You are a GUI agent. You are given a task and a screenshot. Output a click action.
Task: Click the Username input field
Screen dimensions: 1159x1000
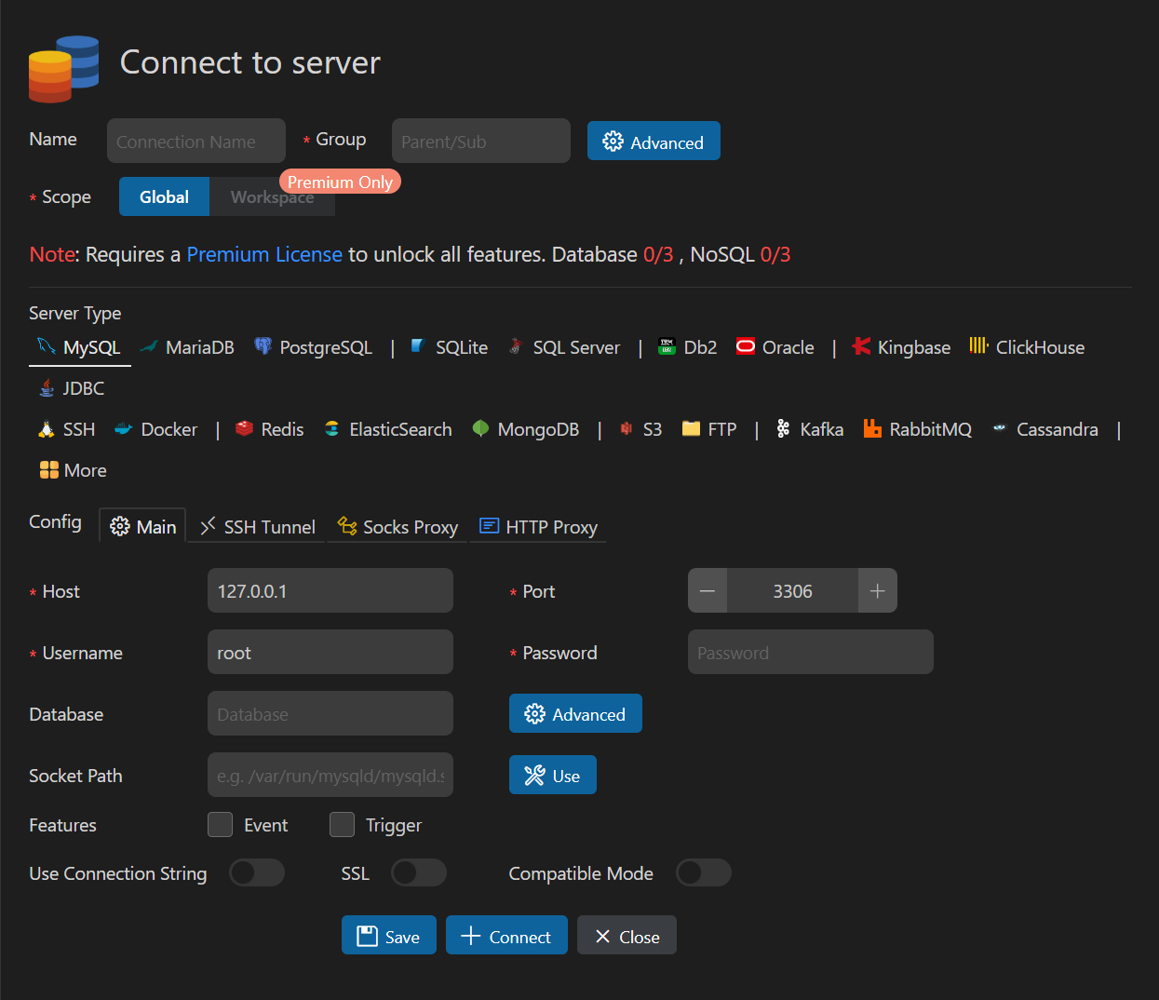coord(330,652)
